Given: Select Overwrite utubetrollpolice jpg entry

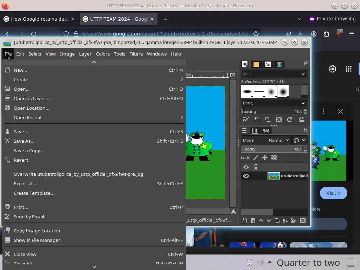Looking at the screenshot, I should (x=94, y=174).
